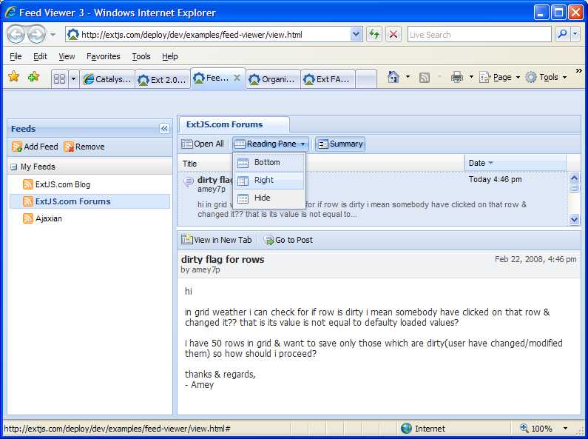Open the ExtJS.com Blog feed
Viewport: 588px width, 439px height.
pos(62,184)
